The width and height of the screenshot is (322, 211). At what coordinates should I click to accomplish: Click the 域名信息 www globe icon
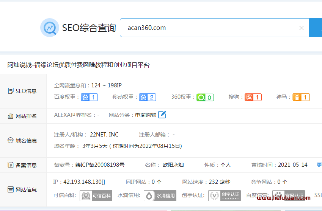click(x=11, y=140)
